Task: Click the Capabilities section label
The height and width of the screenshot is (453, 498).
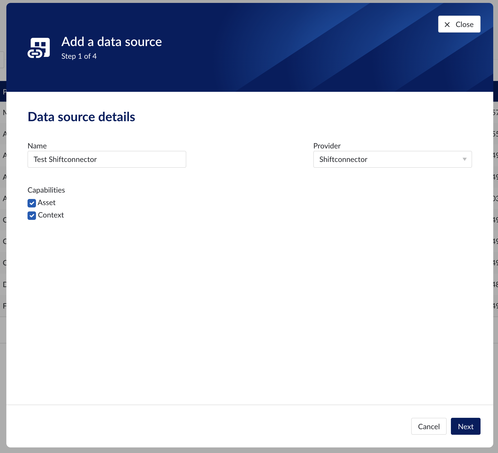Action: click(46, 190)
